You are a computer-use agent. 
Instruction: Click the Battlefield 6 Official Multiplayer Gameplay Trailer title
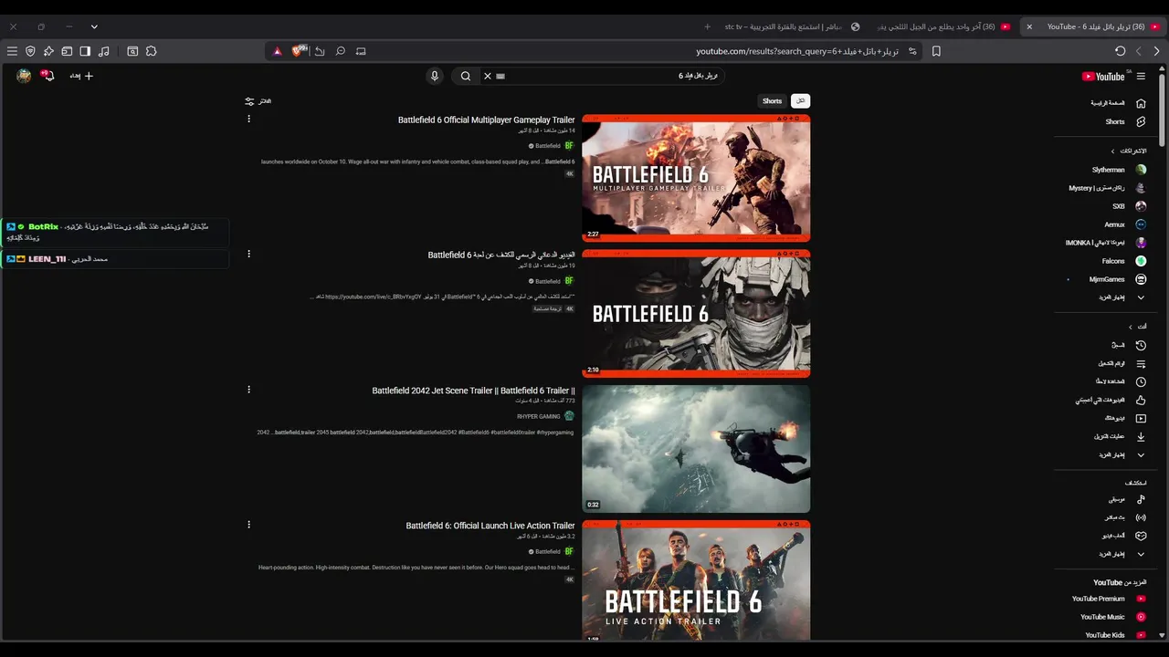[487, 120]
